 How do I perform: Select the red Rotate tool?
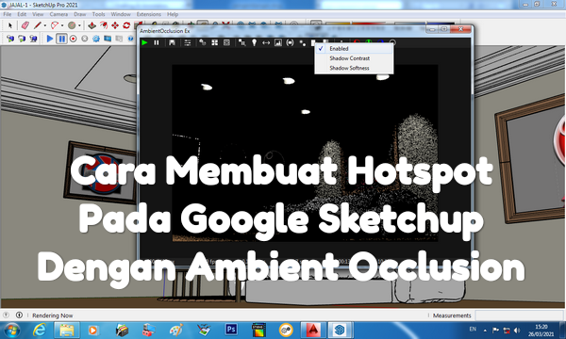pos(126,25)
